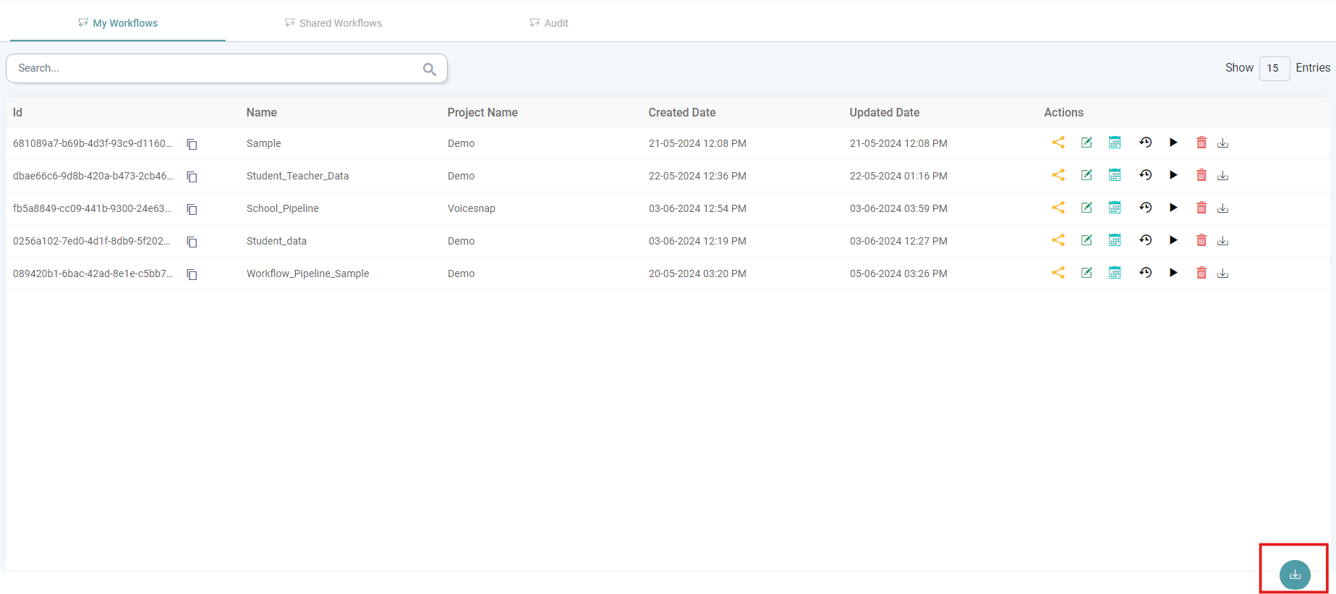Run the School_Pipeline workflow
The image size is (1336, 594).
tap(1173, 208)
